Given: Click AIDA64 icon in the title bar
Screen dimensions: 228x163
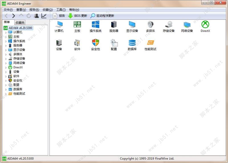Looking at the screenshot, I should pyautogui.click(x=4, y=3).
